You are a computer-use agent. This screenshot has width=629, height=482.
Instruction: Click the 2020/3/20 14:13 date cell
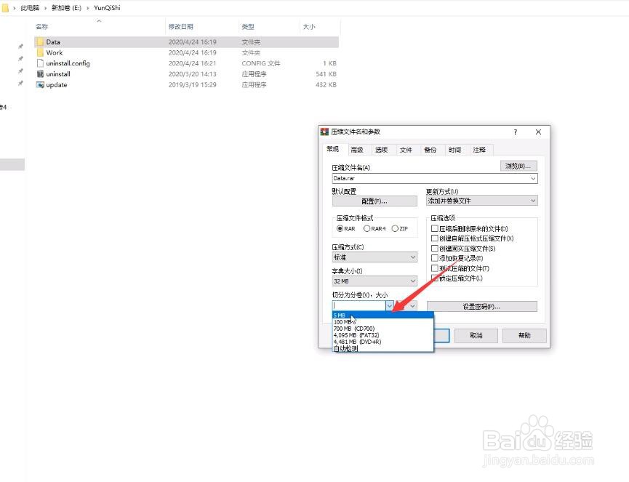(192, 73)
